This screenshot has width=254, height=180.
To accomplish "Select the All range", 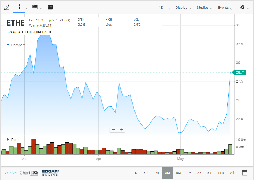I will click(x=232, y=173).
